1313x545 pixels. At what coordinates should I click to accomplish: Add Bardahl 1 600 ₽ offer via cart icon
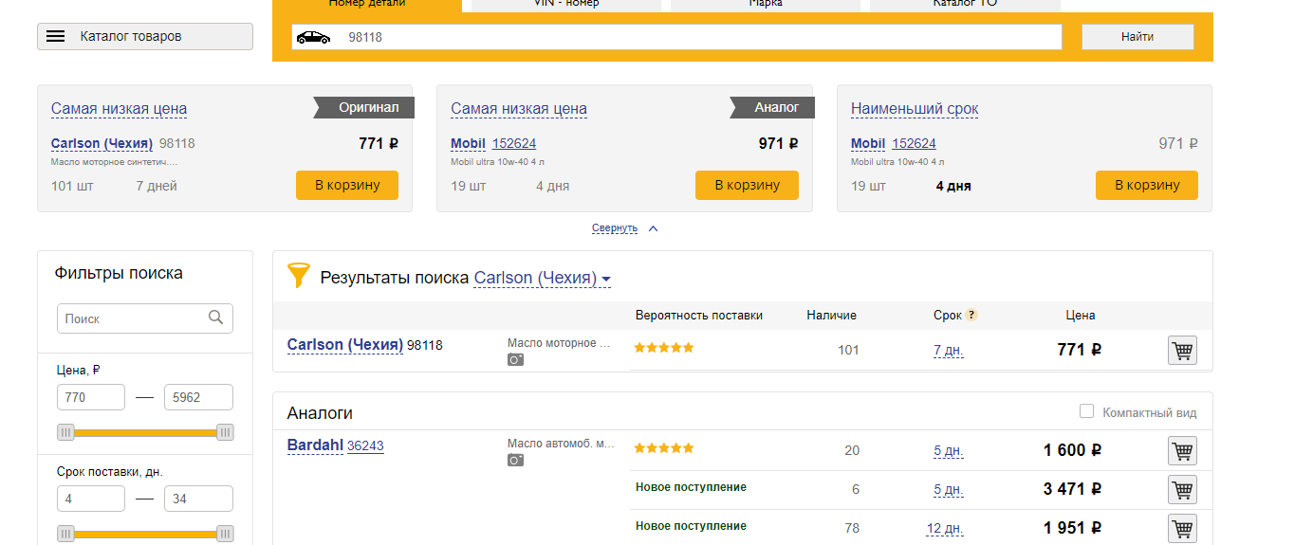(x=1182, y=451)
